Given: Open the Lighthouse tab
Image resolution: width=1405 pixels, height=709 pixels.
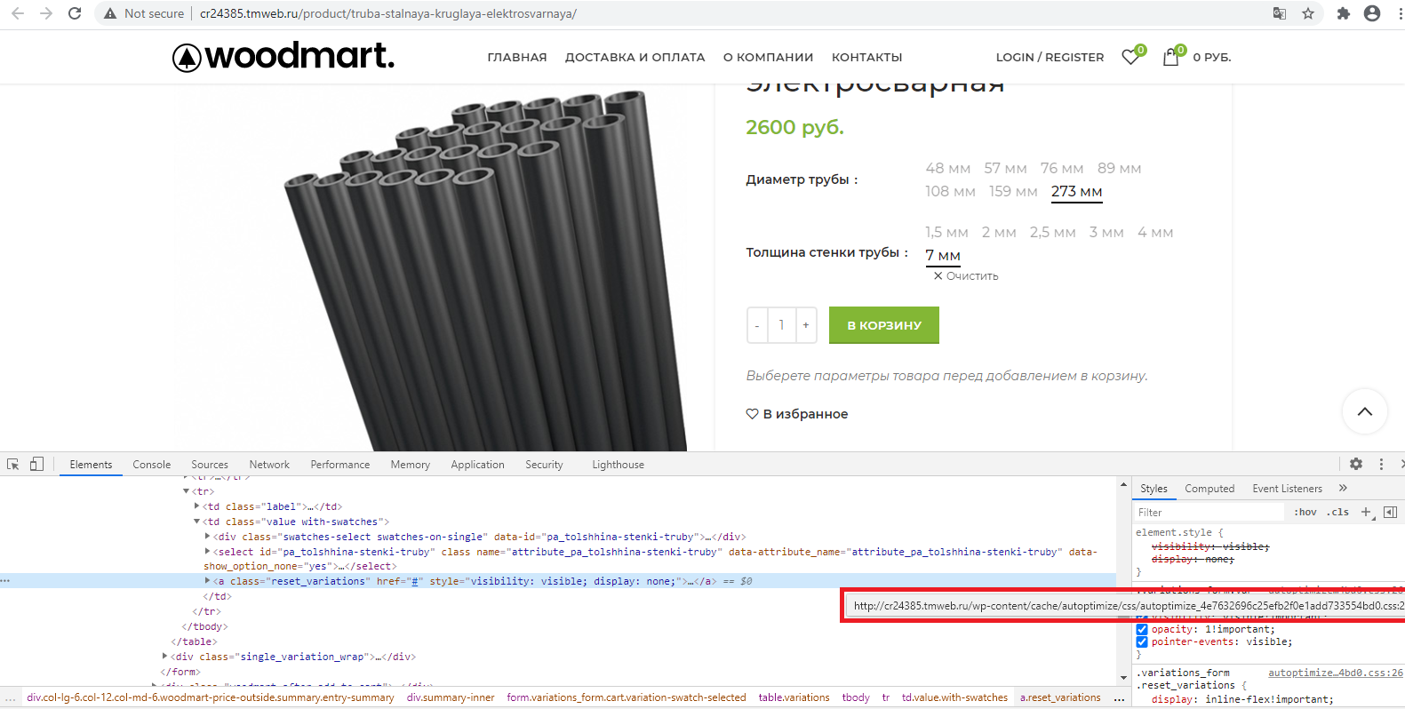Looking at the screenshot, I should pos(619,464).
